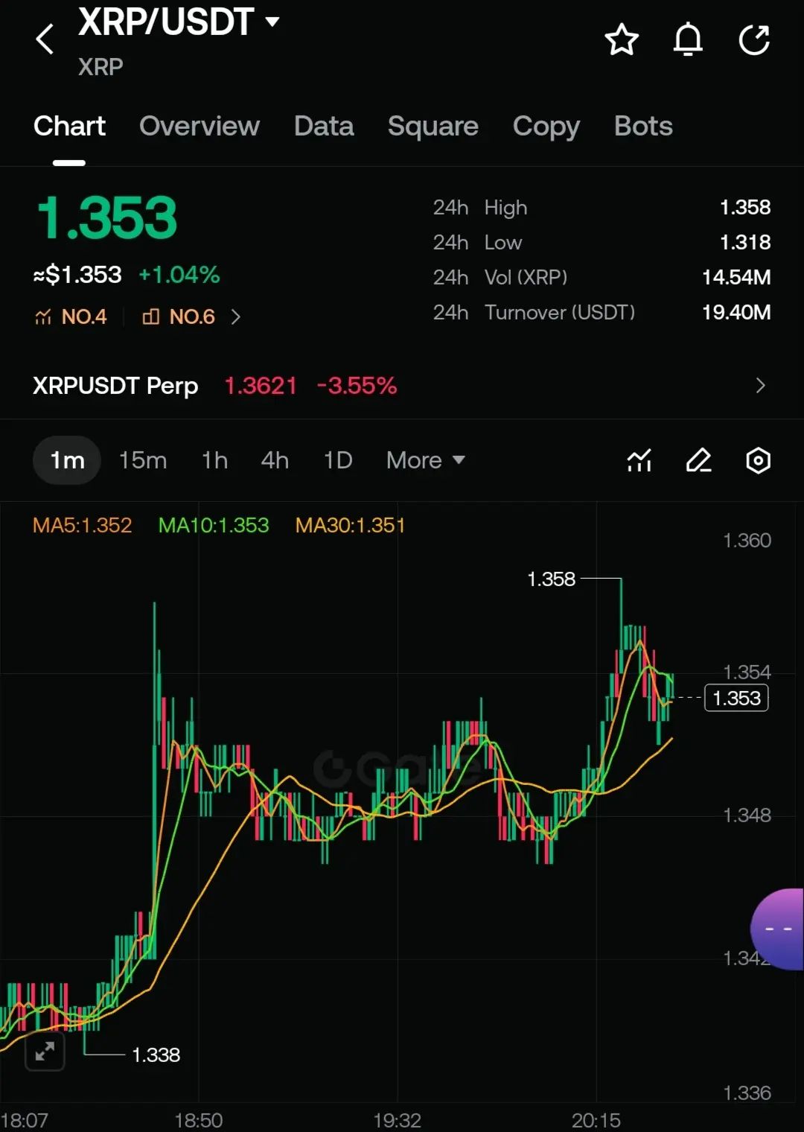The image size is (804, 1132).
Task: Tap the MA10:1.353 indicator label
Action: point(214,525)
